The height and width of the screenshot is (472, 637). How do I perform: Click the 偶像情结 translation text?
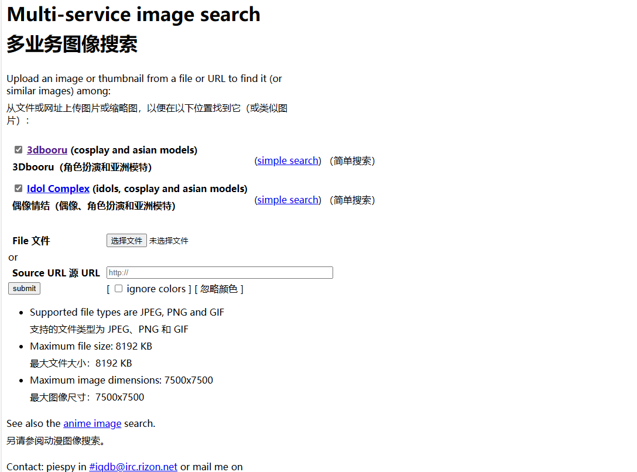94,206
